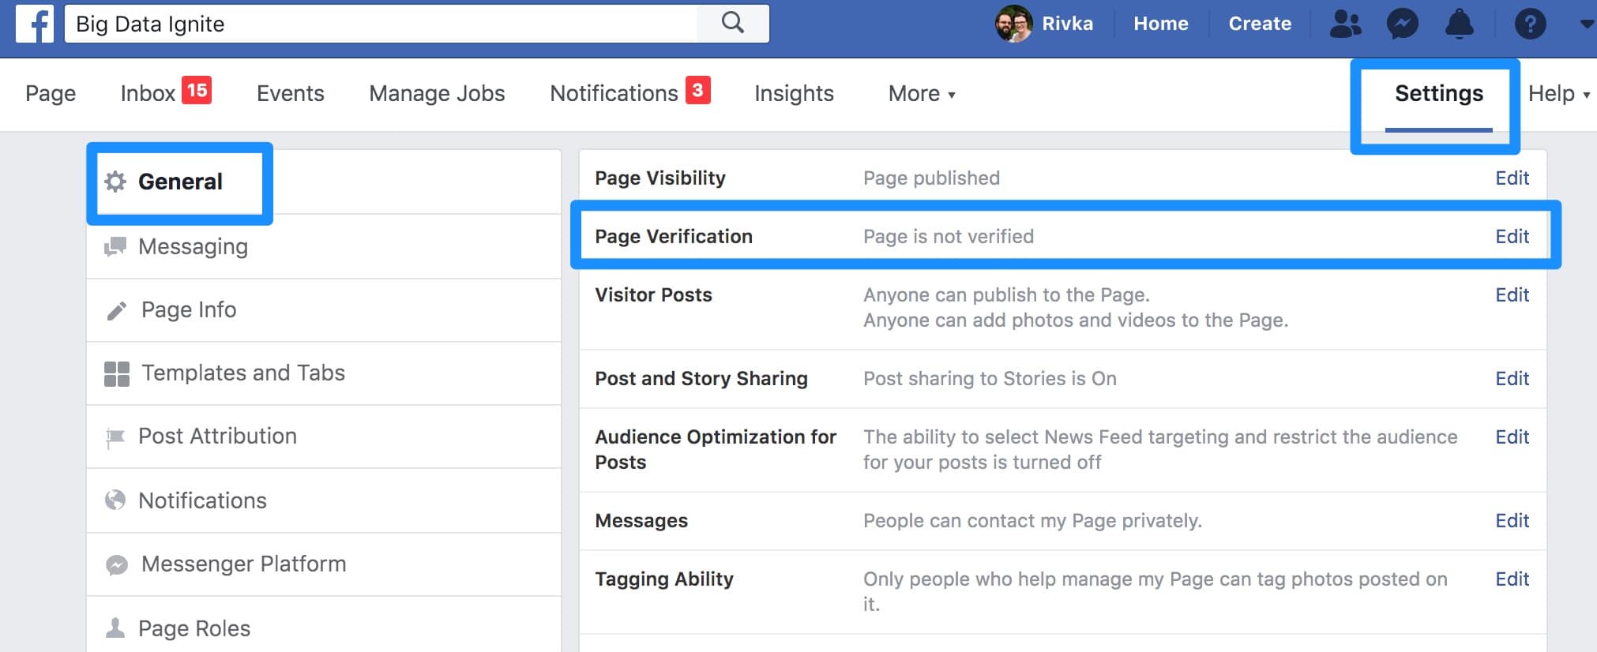
Task: Open the account dropdown arrow in top bar
Action: coord(1586,24)
